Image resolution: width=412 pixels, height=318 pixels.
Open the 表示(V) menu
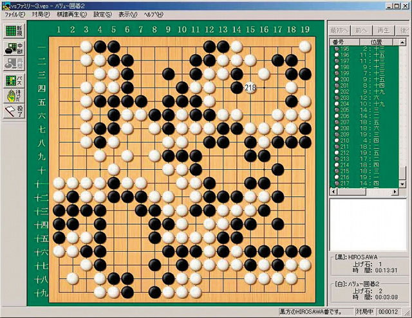[x=128, y=14]
